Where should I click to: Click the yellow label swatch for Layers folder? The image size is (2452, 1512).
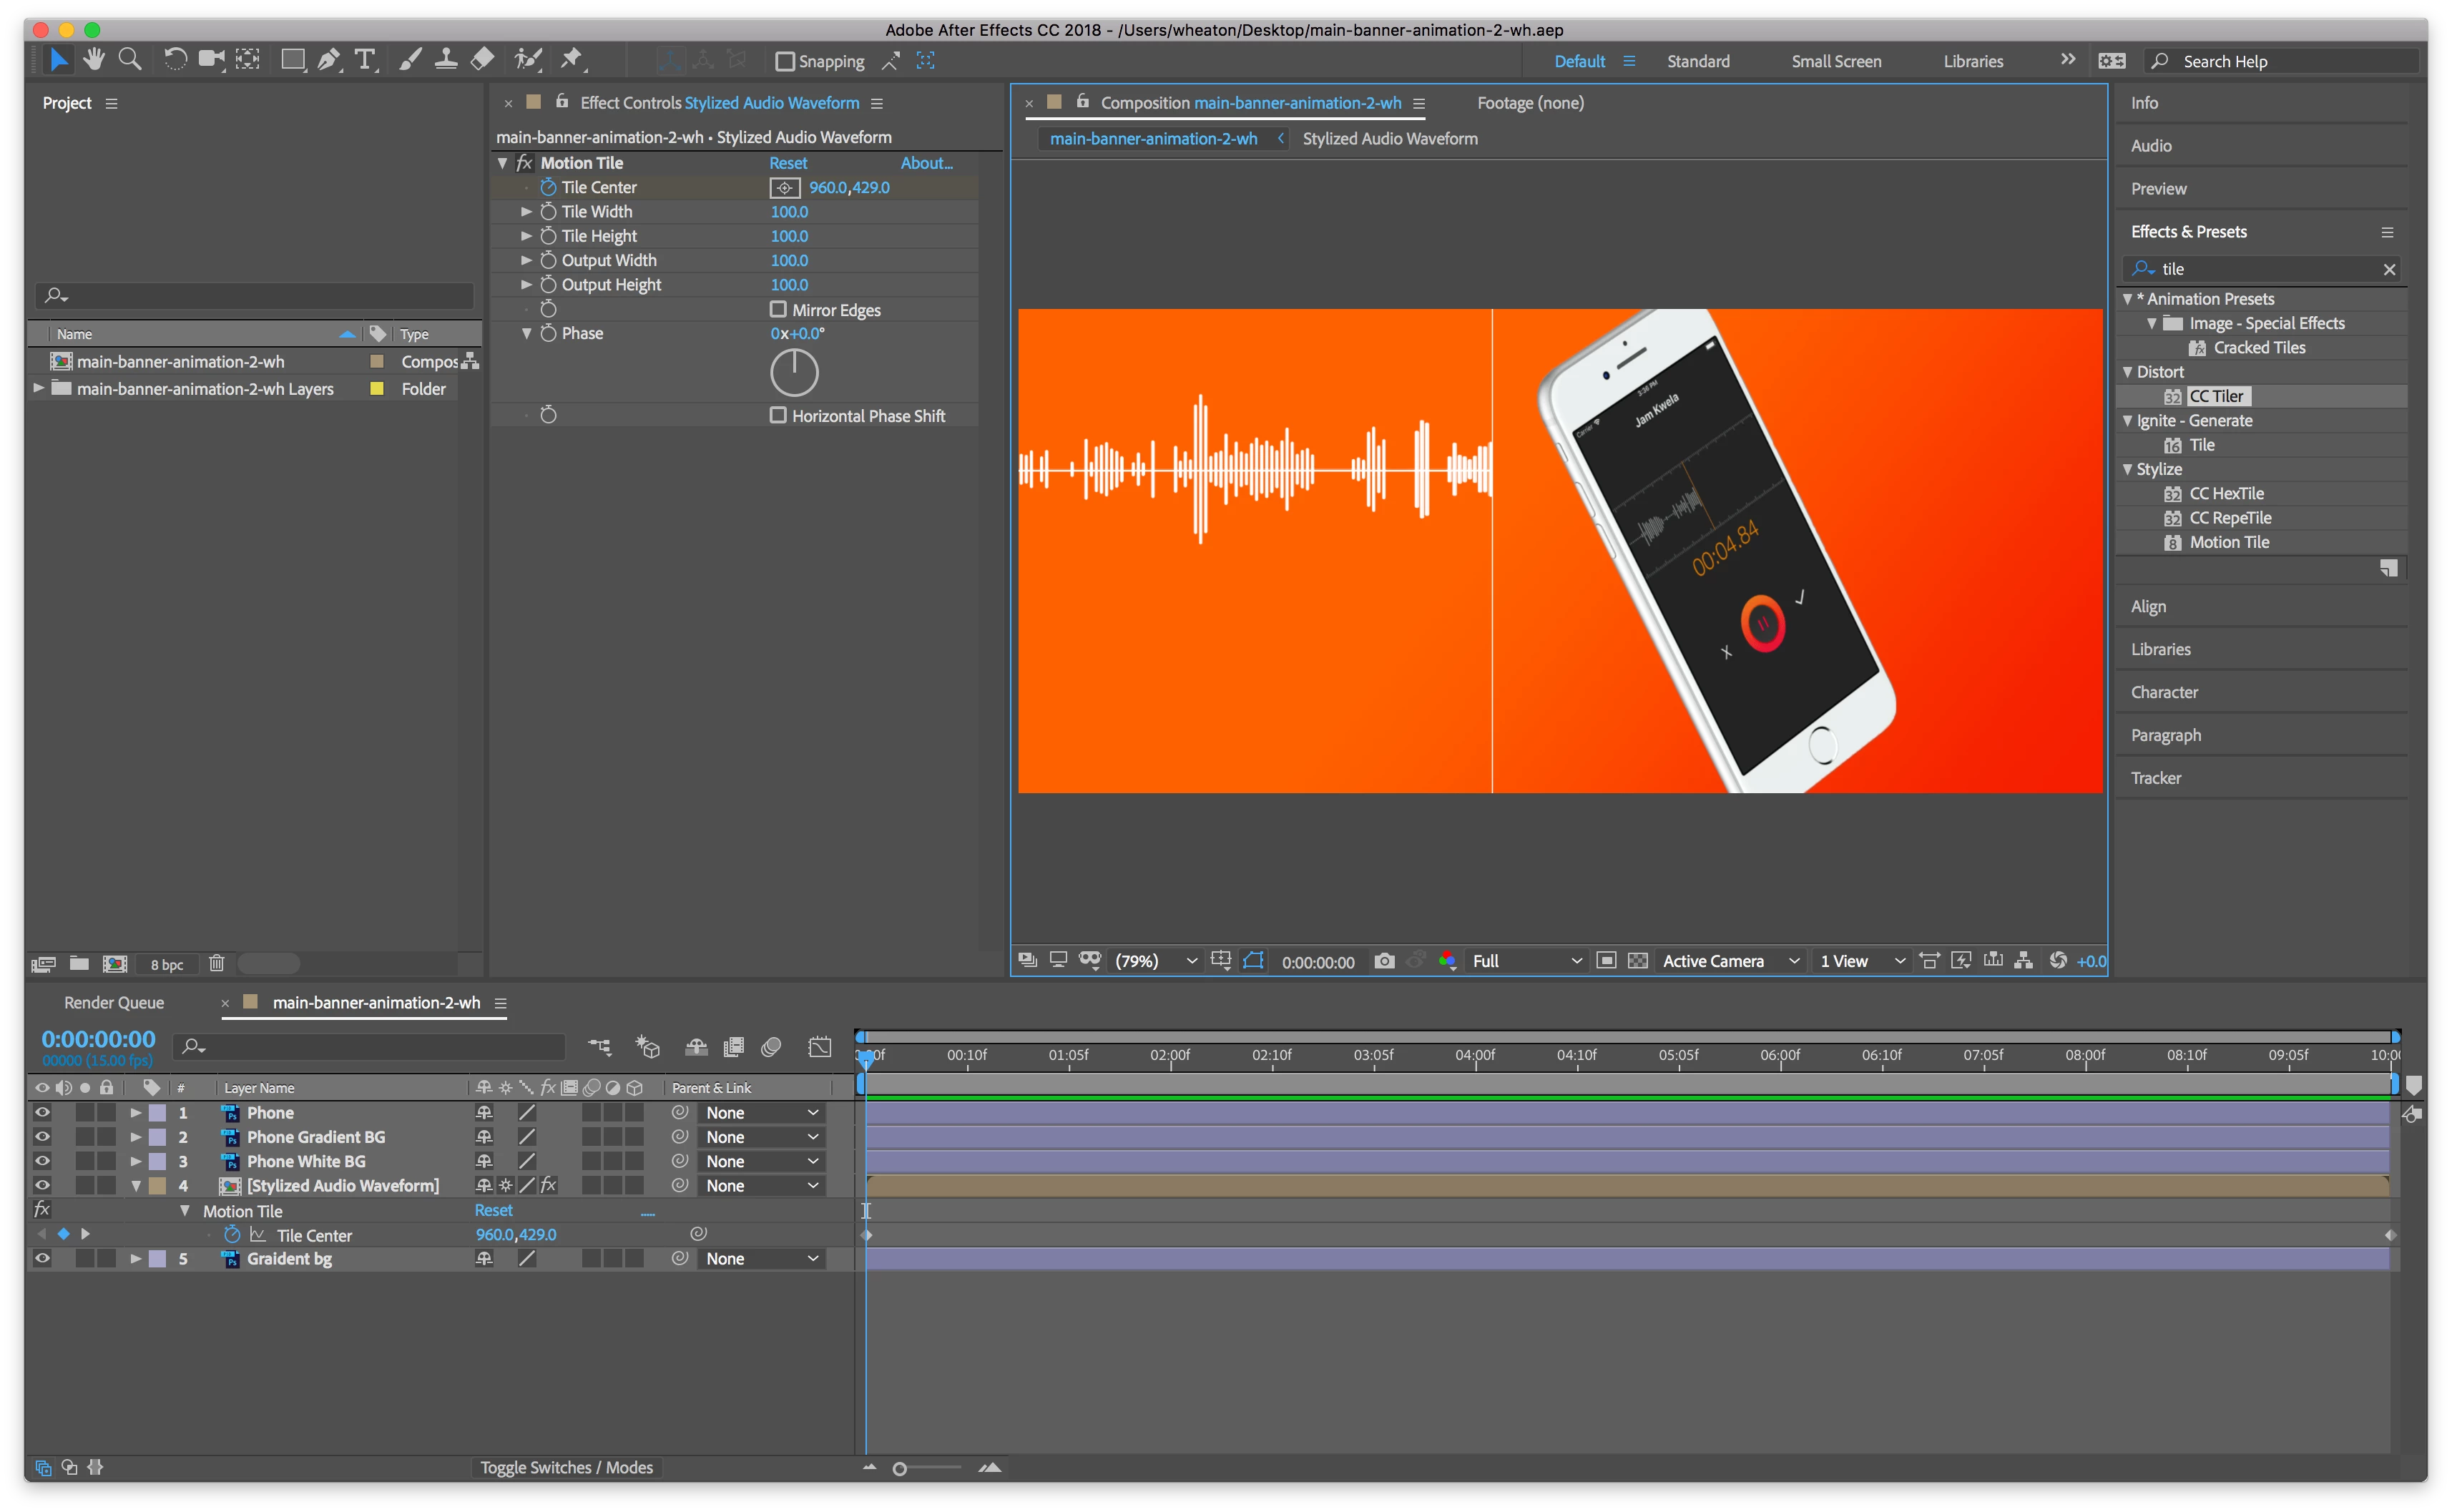(377, 389)
